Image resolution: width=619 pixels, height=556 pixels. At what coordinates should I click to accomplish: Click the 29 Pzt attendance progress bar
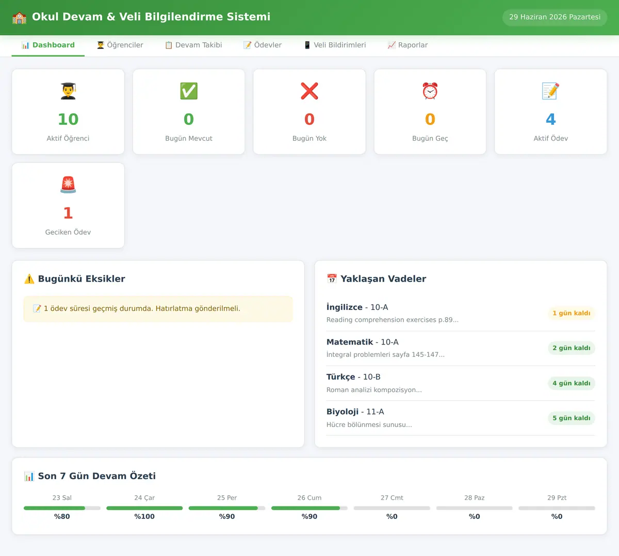557,508
